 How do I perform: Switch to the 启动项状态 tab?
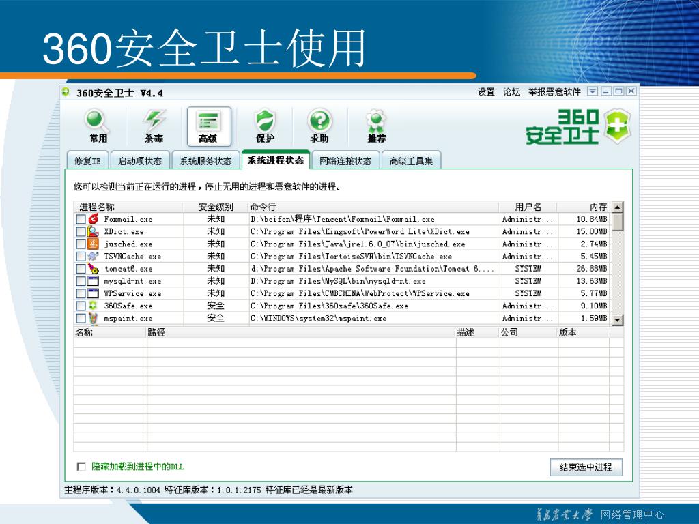tap(140, 161)
